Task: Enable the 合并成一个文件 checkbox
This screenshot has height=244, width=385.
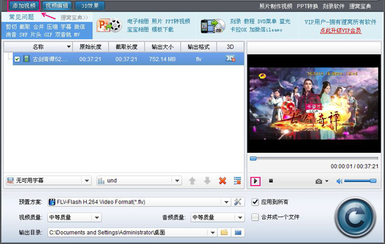Action: [255, 217]
